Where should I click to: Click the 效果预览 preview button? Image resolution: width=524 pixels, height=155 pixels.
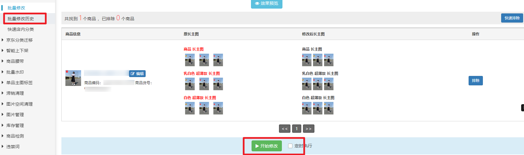[266, 4]
